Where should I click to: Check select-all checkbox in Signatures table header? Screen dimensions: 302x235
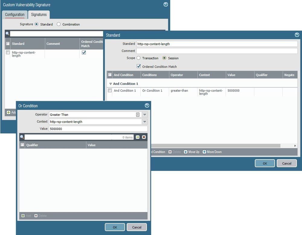click(8, 43)
